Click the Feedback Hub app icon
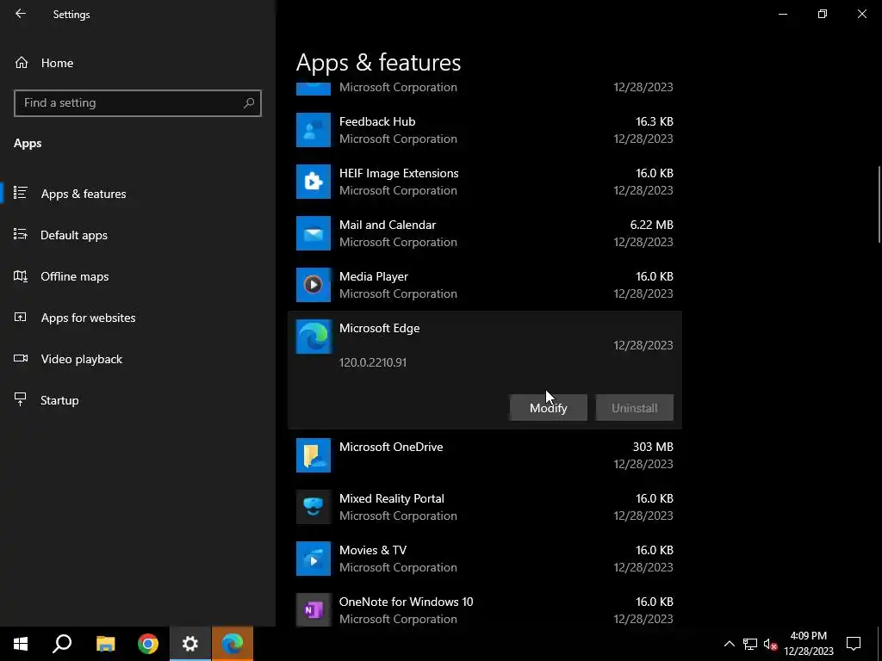This screenshot has width=882, height=661. (x=314, y=130)
